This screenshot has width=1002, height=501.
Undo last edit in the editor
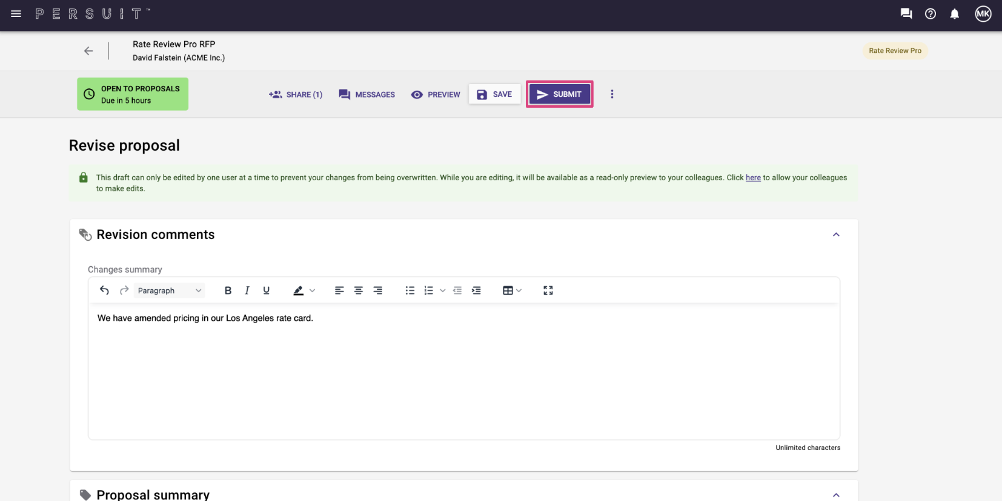[104, 290]
